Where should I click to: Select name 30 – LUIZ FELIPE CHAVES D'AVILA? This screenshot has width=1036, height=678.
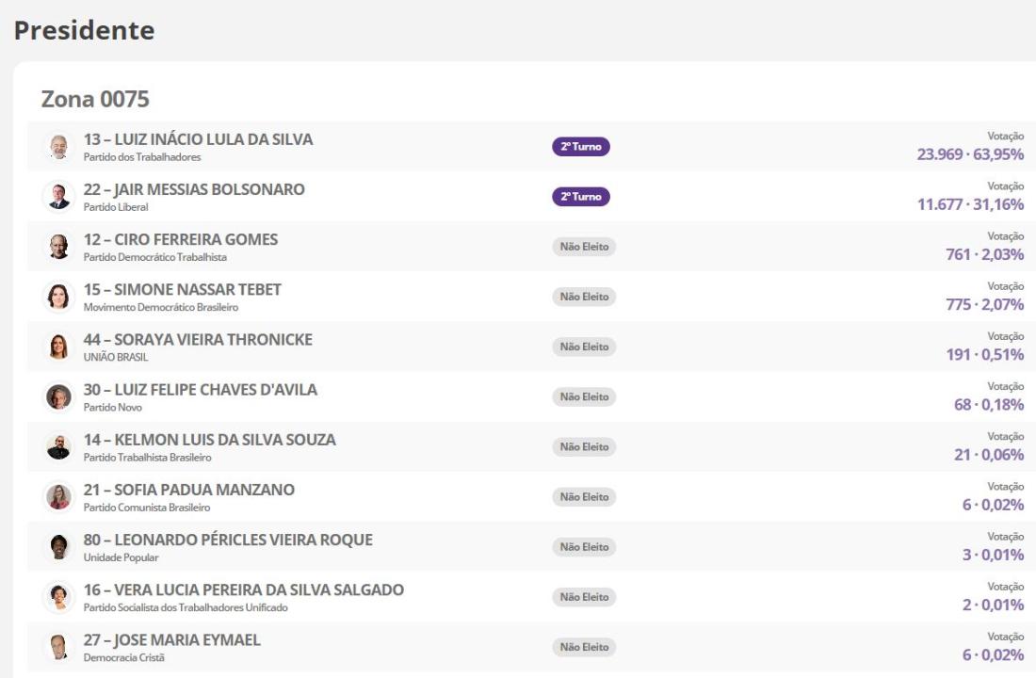(201, 390)
